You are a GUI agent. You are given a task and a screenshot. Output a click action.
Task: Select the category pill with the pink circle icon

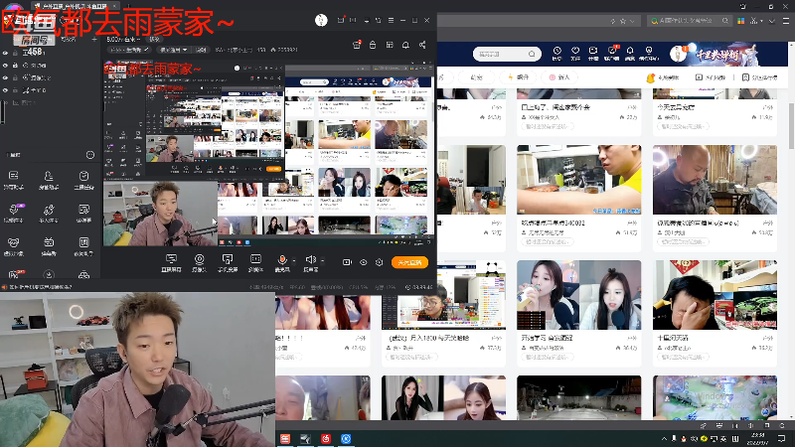tap(559, 77)
